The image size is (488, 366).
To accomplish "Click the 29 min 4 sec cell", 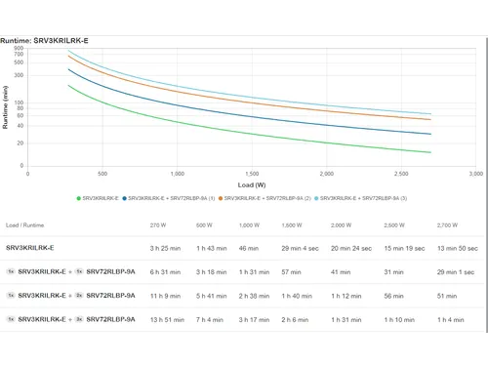I will pos(300,248).
